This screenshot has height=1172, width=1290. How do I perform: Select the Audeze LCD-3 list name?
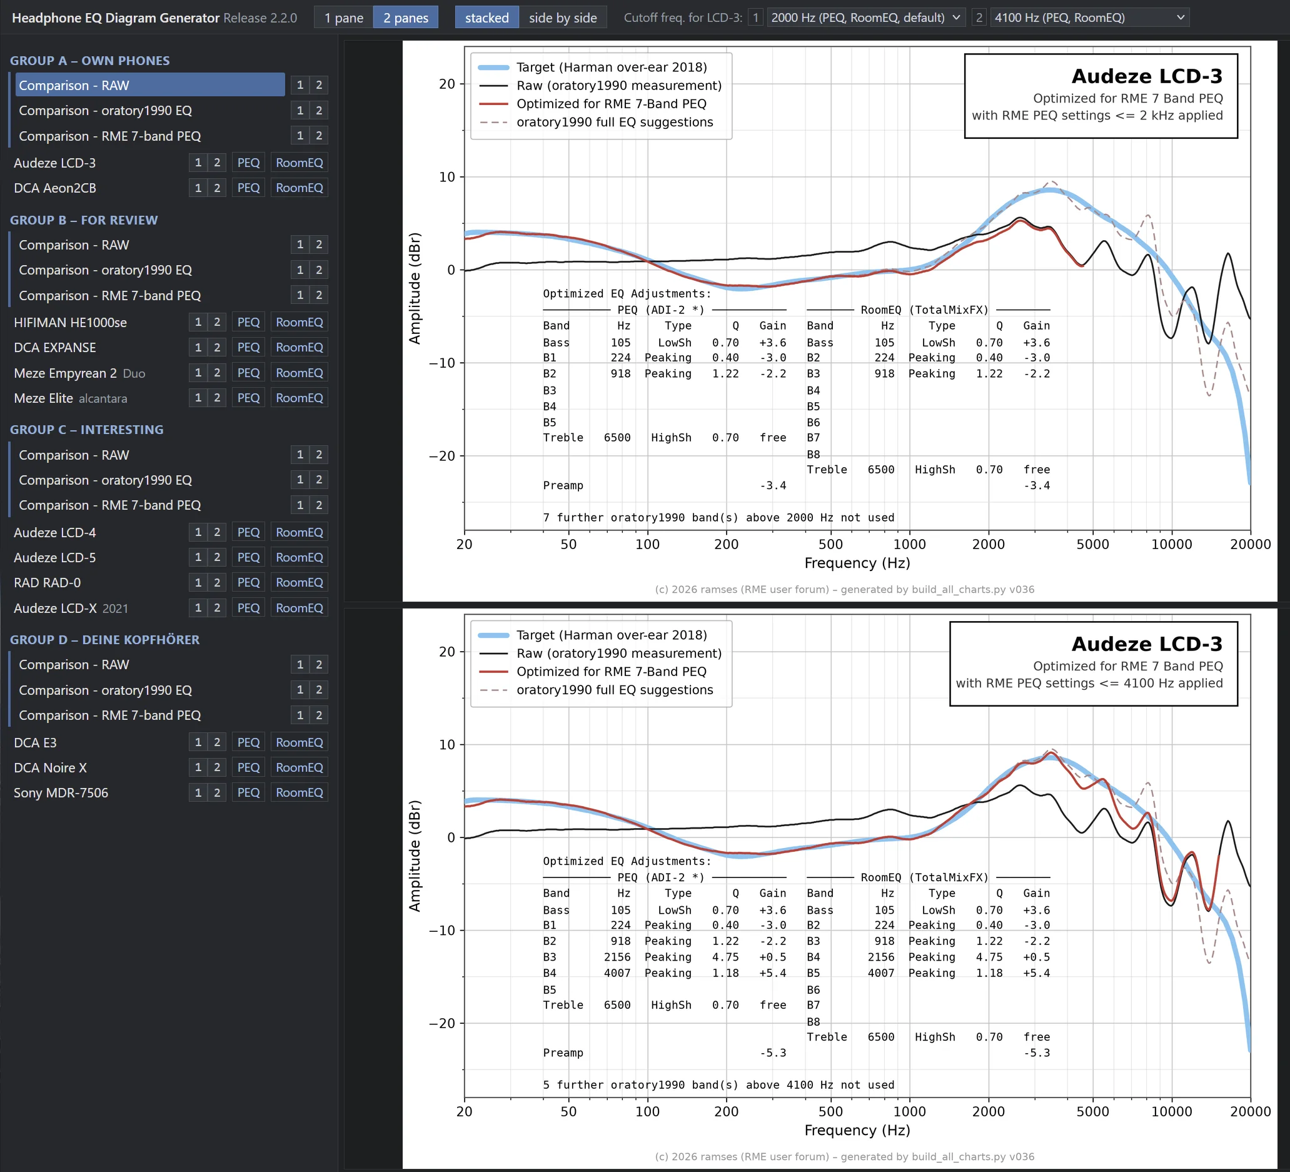tap(55, 163)
